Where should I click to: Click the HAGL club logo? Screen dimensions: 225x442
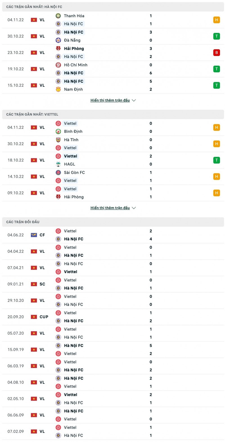click(58, 164)
